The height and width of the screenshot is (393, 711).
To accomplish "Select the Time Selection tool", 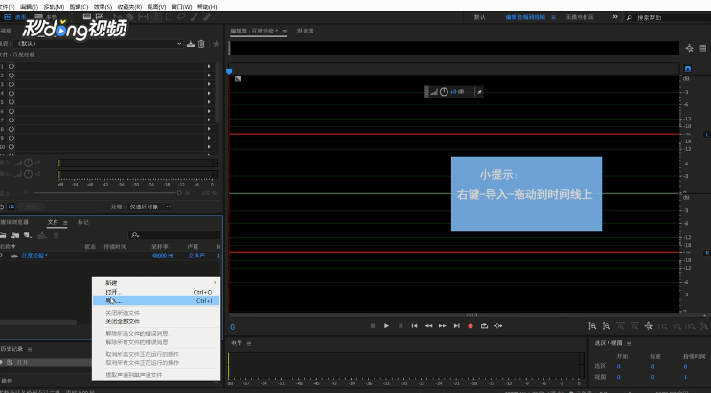I will [x=156, y=17].
